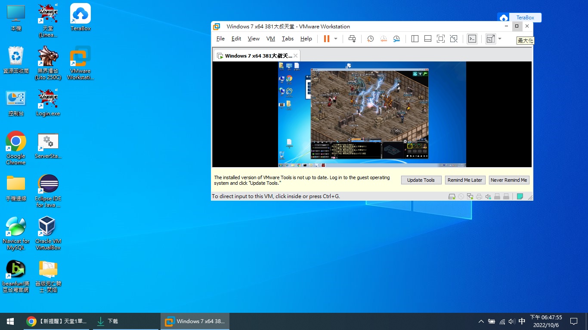Open the snapshot manager wrench-clock icon
Viewport: 588px width, 330px height.
[396, 39]
